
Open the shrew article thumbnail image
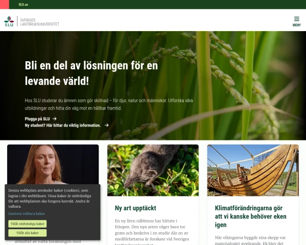click(153, 170)
